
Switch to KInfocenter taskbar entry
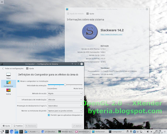[99, 132]
